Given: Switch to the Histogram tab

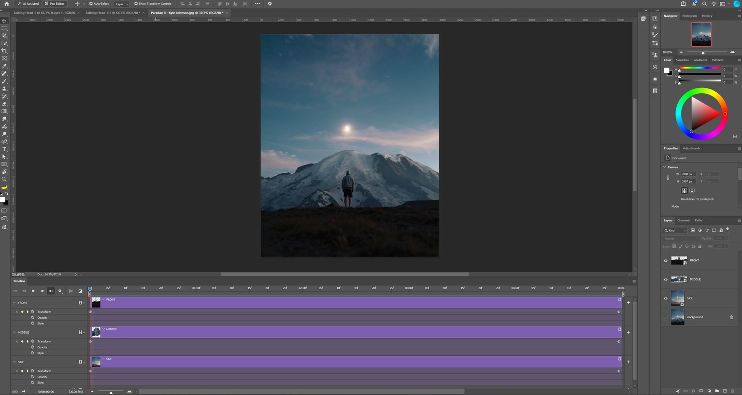Looking at the screenshot, I should coord(689,16).
